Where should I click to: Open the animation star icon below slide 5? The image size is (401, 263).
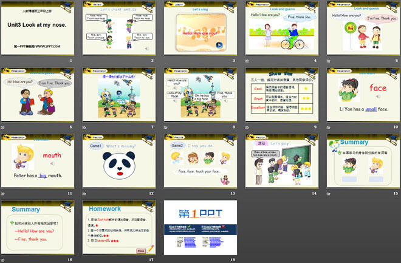[328, 61]
